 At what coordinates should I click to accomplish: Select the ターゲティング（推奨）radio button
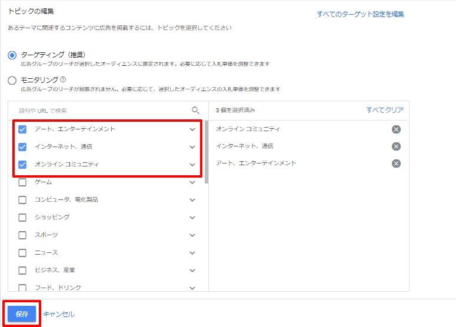(12, 55)
